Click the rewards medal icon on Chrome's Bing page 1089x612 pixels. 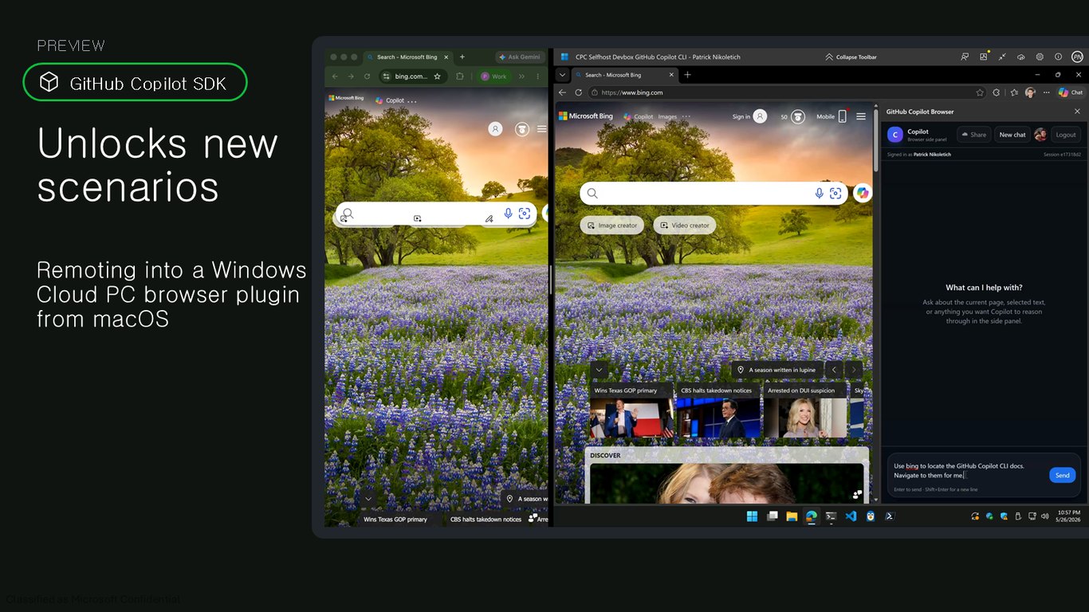[x=522, y=129]
